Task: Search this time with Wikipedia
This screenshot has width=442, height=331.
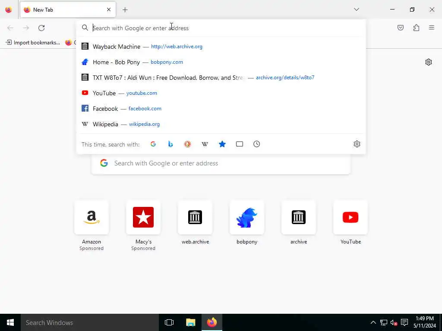Action: pos(205,144)
